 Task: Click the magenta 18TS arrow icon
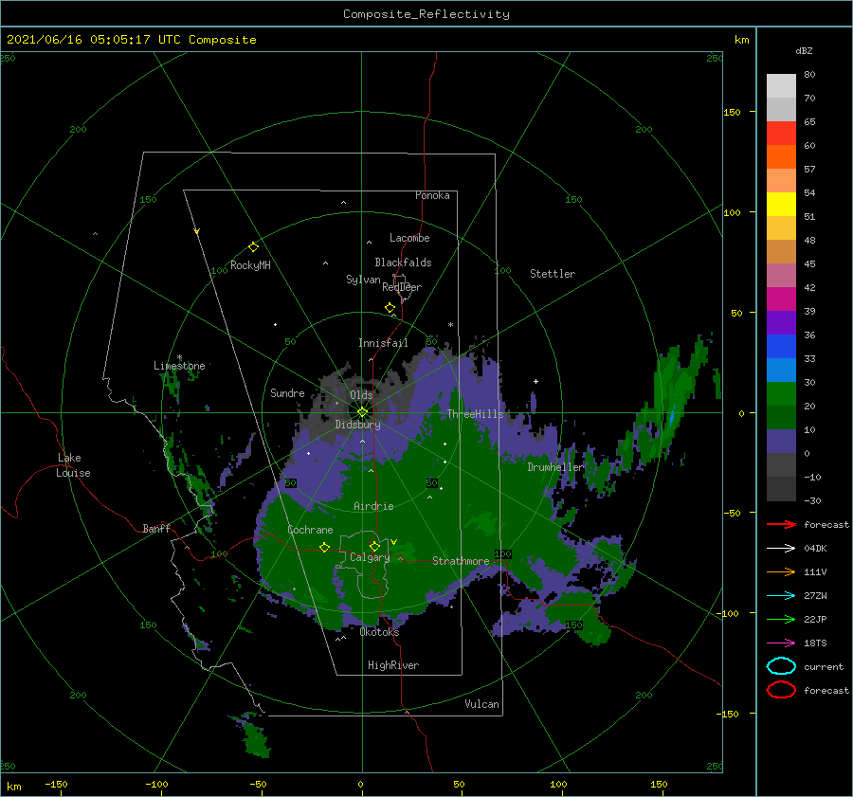pos(781,643)
